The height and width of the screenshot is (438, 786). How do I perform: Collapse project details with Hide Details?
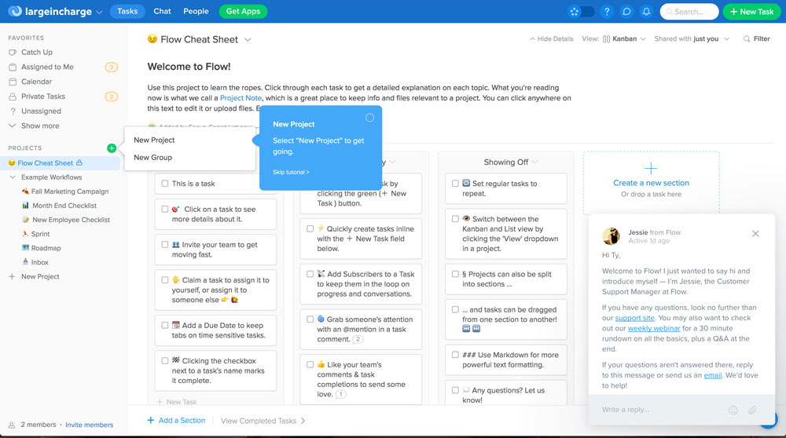coord(552,39)
